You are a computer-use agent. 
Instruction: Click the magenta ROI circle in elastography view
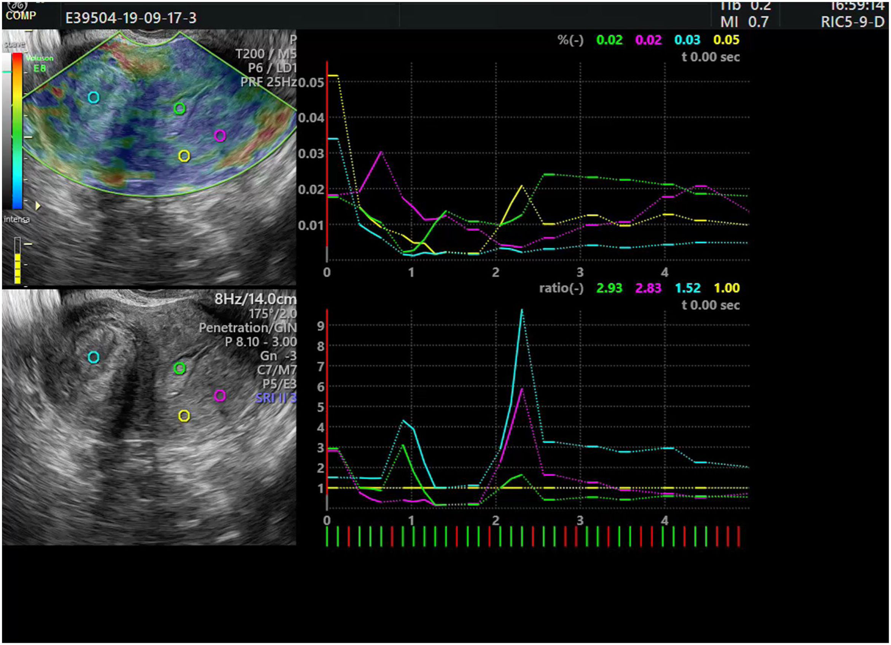[220, 136]
